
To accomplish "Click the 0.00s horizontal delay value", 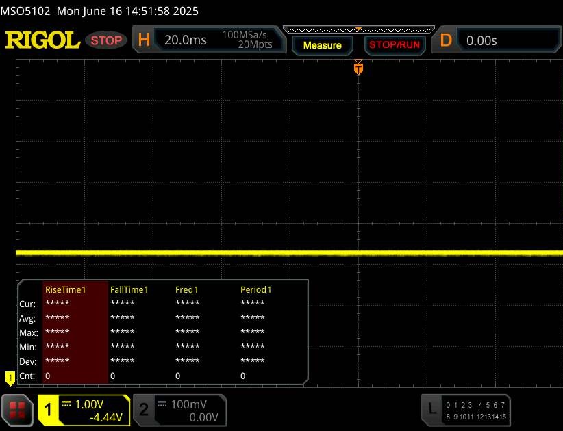I will (x=481, y=40).
